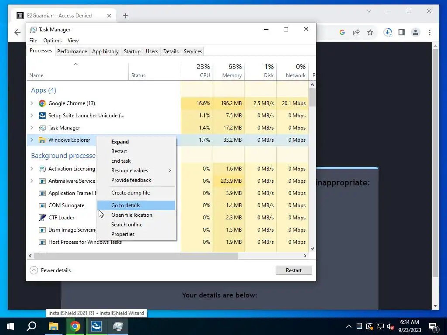Click the Activation Licensing process icon
447x335 pixels.
42,169
